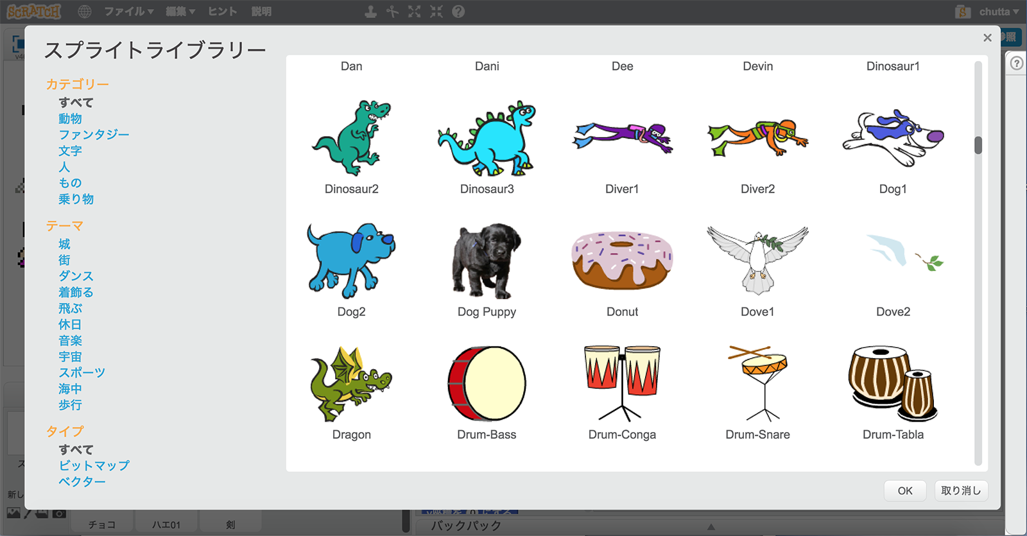Image resolution: width=1027 pixels, height=536 pixels.
Task: Show the 動物 category sprites
Action: (70, 119)
